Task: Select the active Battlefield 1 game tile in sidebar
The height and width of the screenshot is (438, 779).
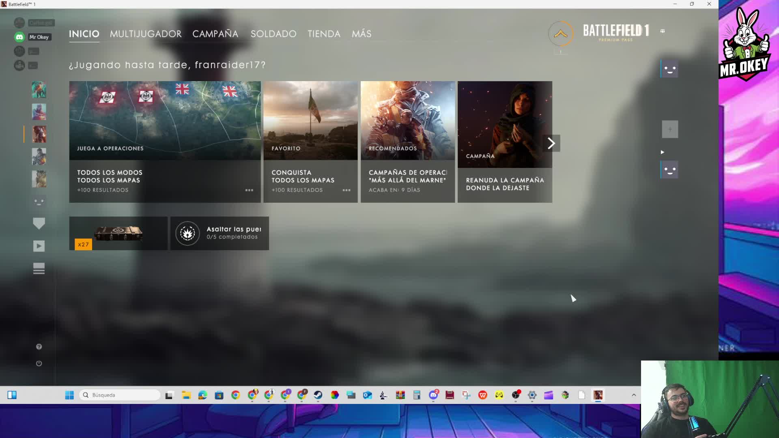Action: click(39, 134)
